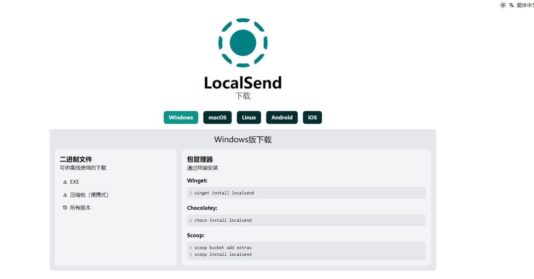Click the winget install localsend command box

tap(306, 193)
